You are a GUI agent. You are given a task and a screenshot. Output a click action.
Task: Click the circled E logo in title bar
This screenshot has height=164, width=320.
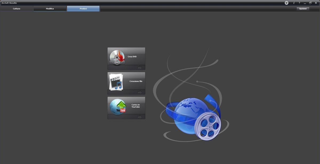pyautogui.click(x=286, y=3)
